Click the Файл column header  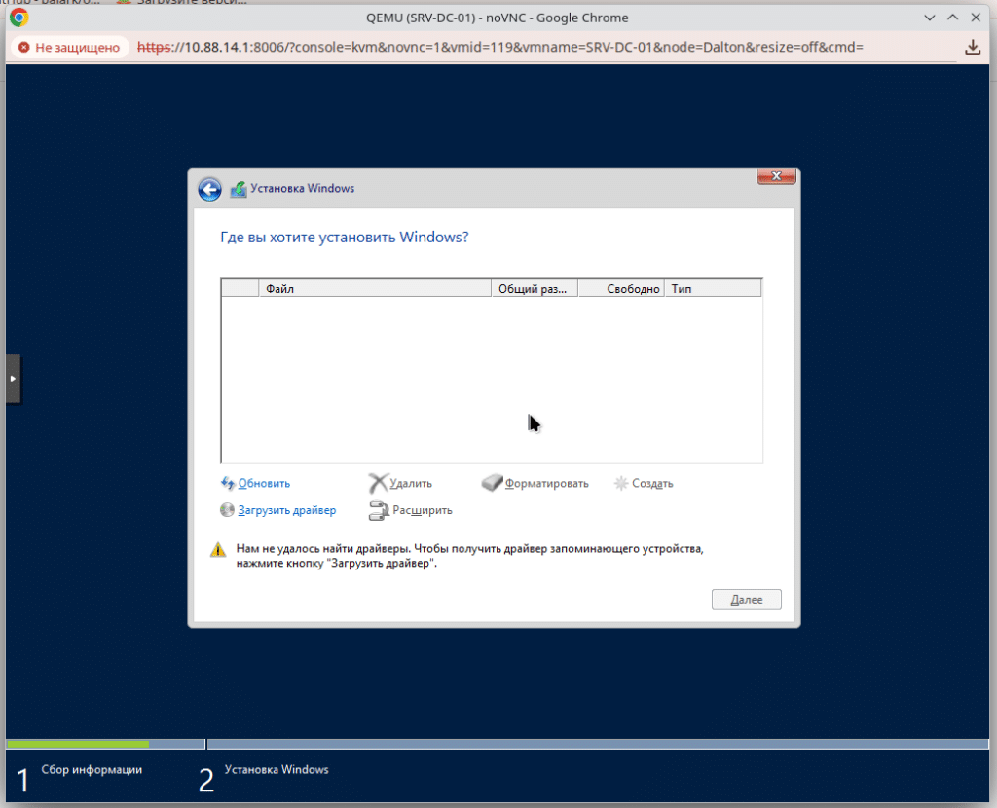pyautogui.click(x=375, y=289)
